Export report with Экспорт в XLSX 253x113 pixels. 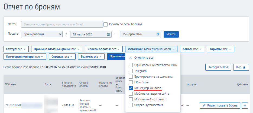click(218, 67)
